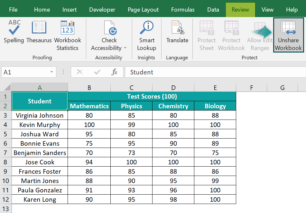Click Unshare Workbook button
This screenshot has height=213, width=306.
point(288,35)
